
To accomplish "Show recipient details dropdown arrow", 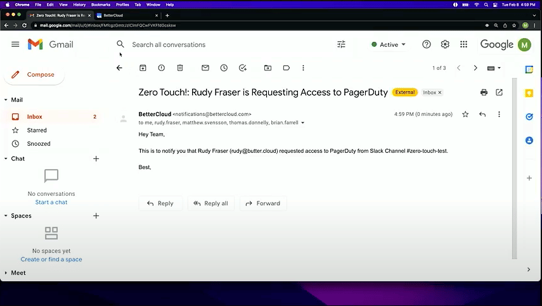I will tap(303, 123).
